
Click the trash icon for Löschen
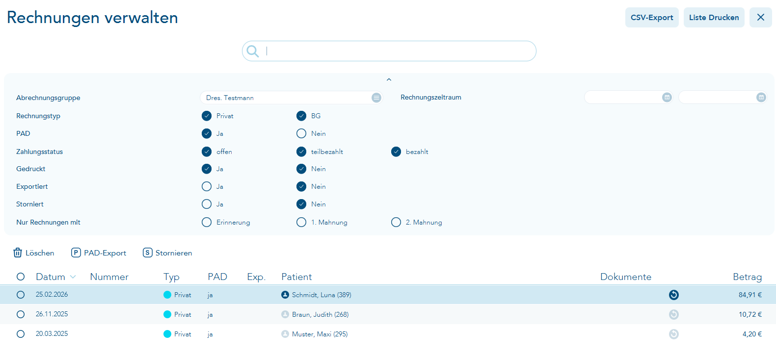pyautogui.click(x=18, y=253)
